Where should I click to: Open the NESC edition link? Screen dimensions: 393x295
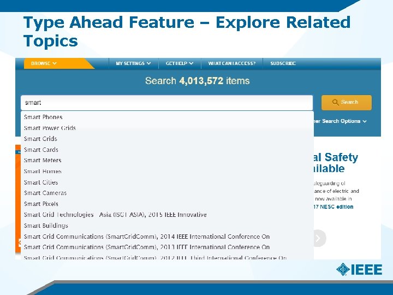(334, 207)
